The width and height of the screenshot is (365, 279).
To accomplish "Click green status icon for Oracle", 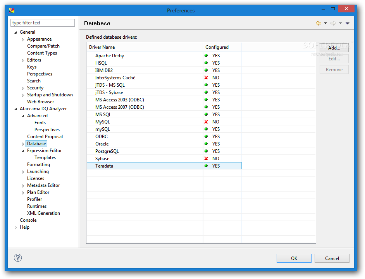I will (206, 144).
